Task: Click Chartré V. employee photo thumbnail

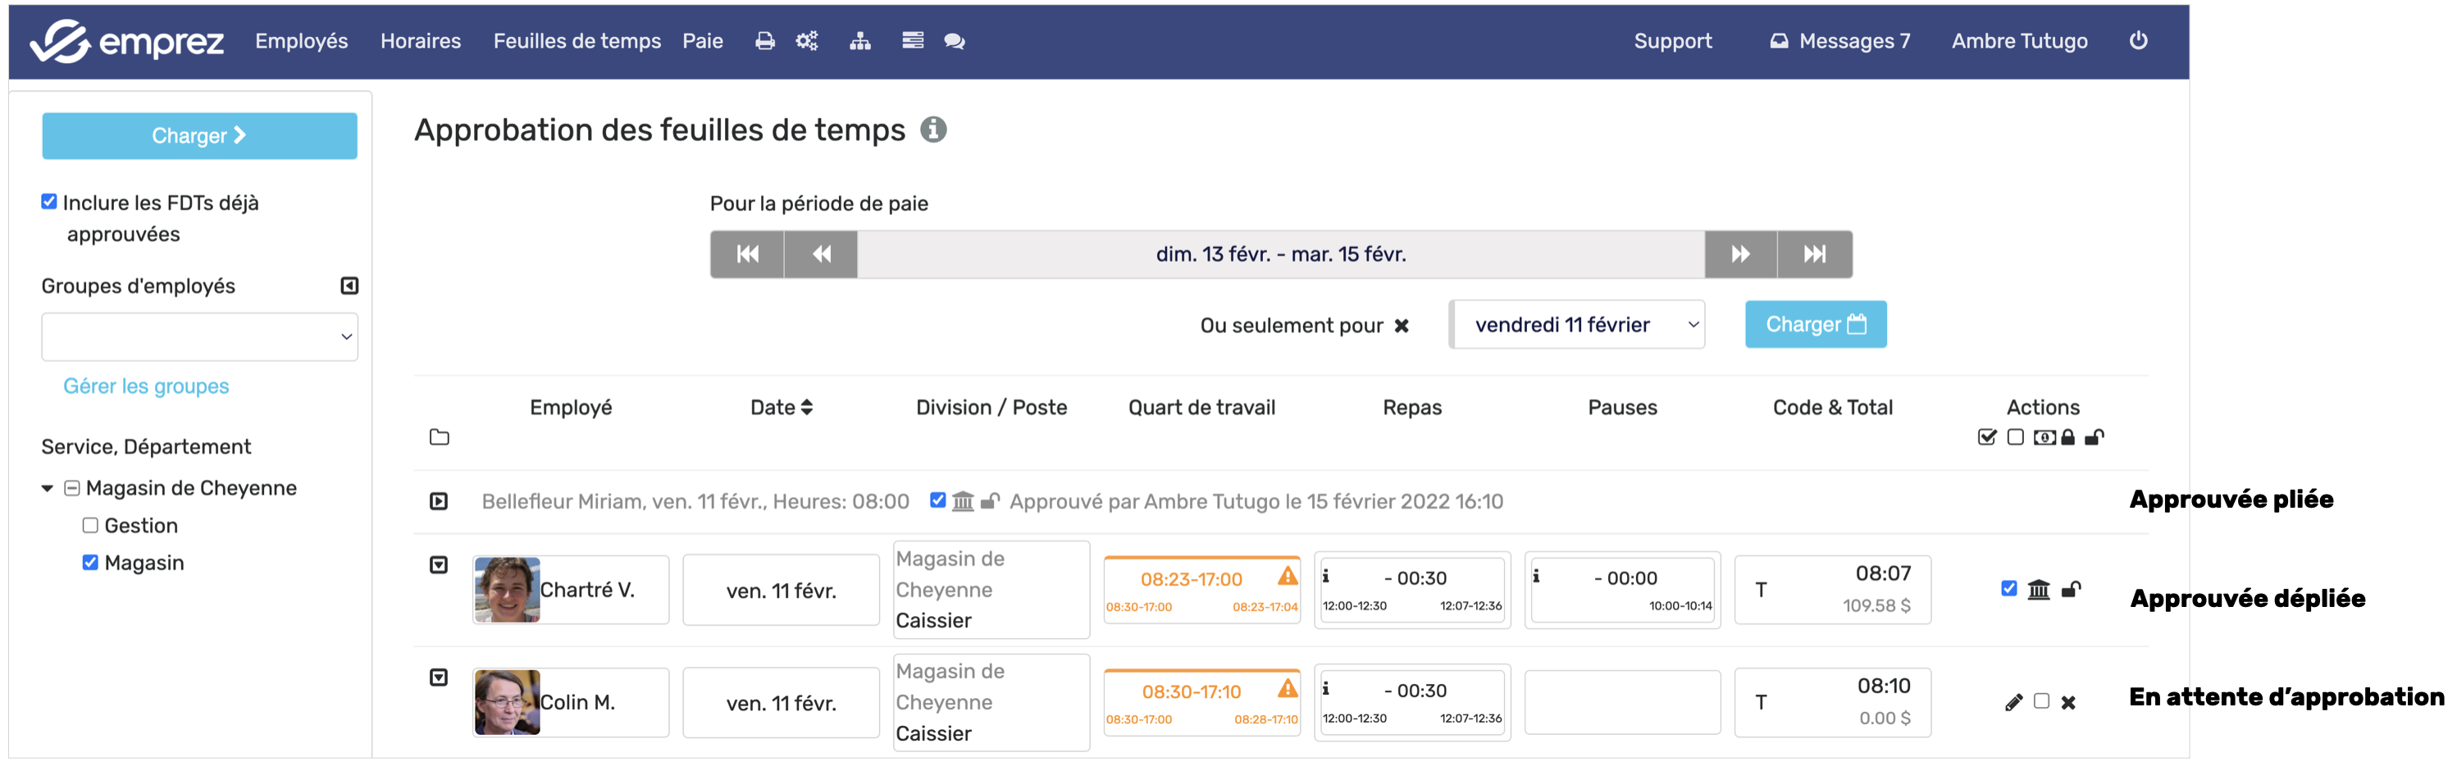Action: tap(507, 590)
